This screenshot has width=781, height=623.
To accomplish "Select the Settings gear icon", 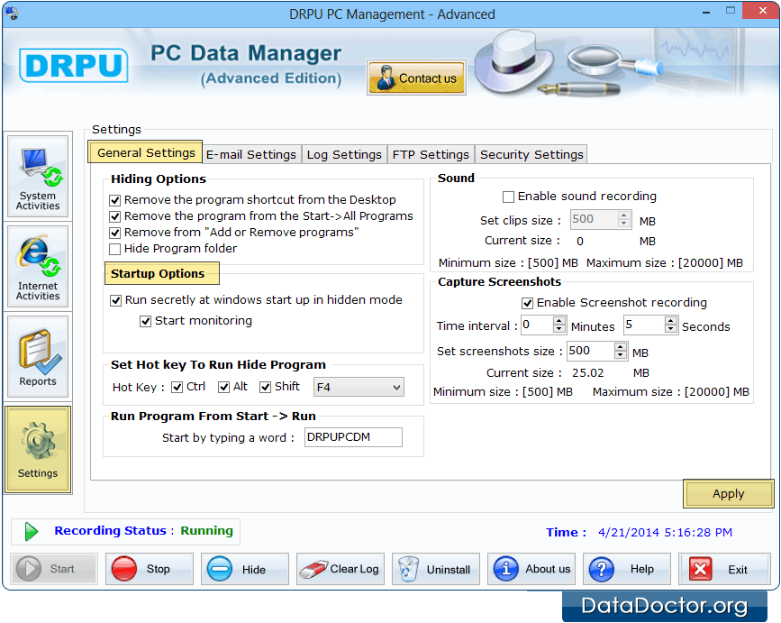I will (37, 441).
